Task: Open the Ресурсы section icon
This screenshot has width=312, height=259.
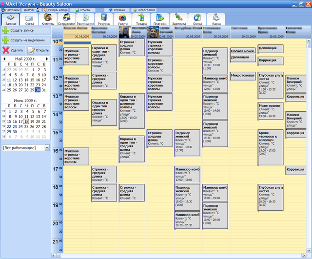Action: (x=104, y=20)
